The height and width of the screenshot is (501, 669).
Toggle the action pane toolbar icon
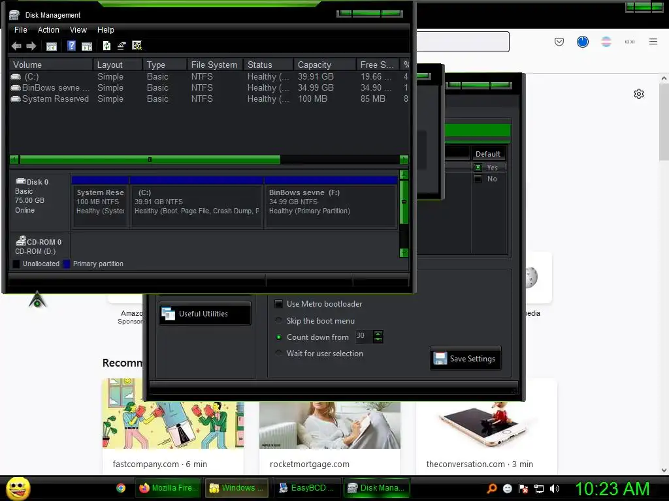87,46
